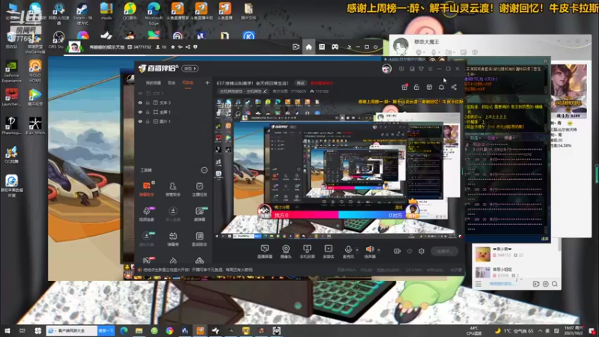Share the live room via share icon
The width and height of the screenshot is (599, 337).
click(x=454, y=87)
